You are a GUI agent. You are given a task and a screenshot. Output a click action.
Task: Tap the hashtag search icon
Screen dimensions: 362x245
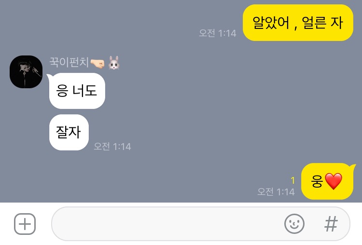(331, 224)
